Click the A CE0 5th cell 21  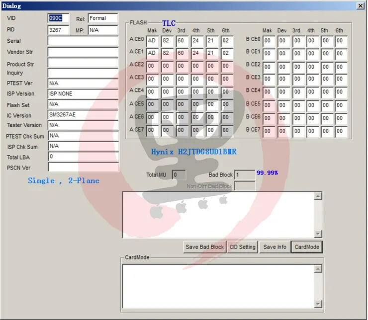[212, 41]
